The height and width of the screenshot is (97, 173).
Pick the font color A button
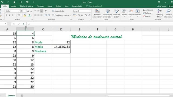[x=29, y=15]
